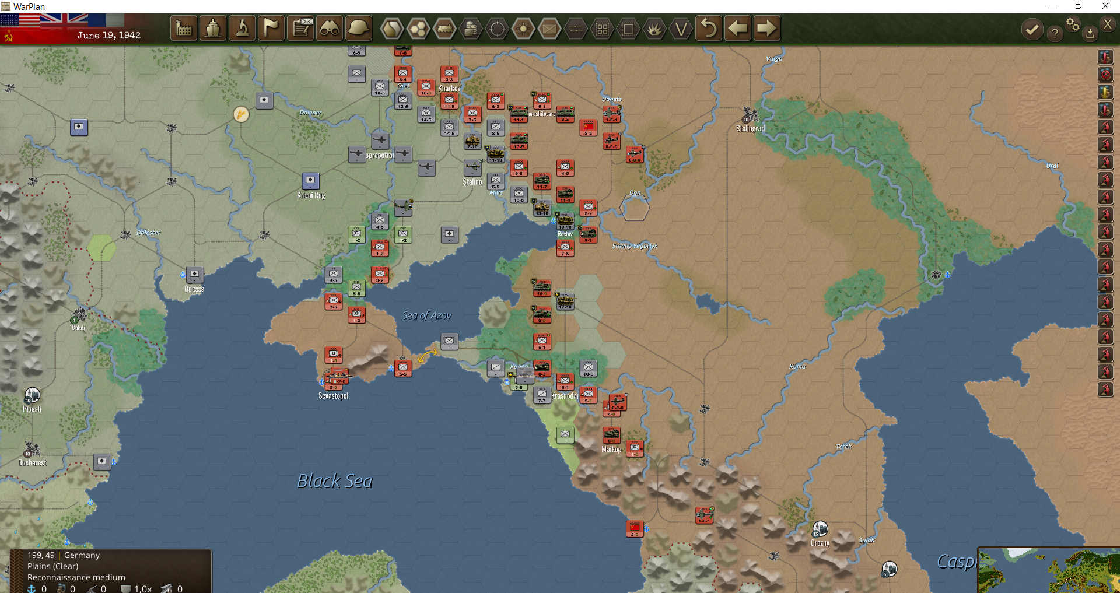Undo the last move
Viewport: 1120px width, 593px height.
tap(709, 28)
